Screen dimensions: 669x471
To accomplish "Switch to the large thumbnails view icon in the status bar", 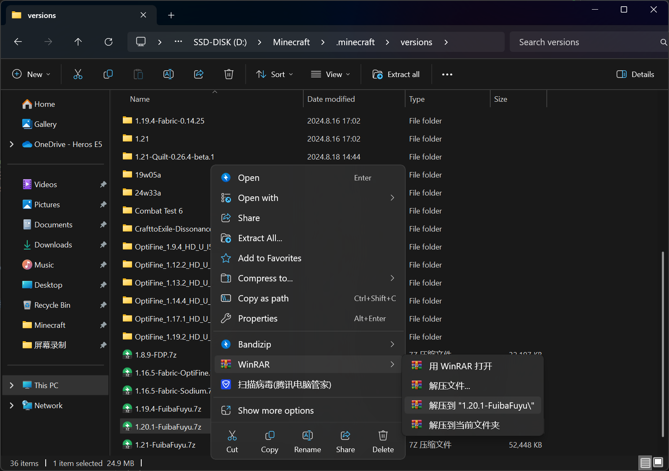I will tap(659, 463).
